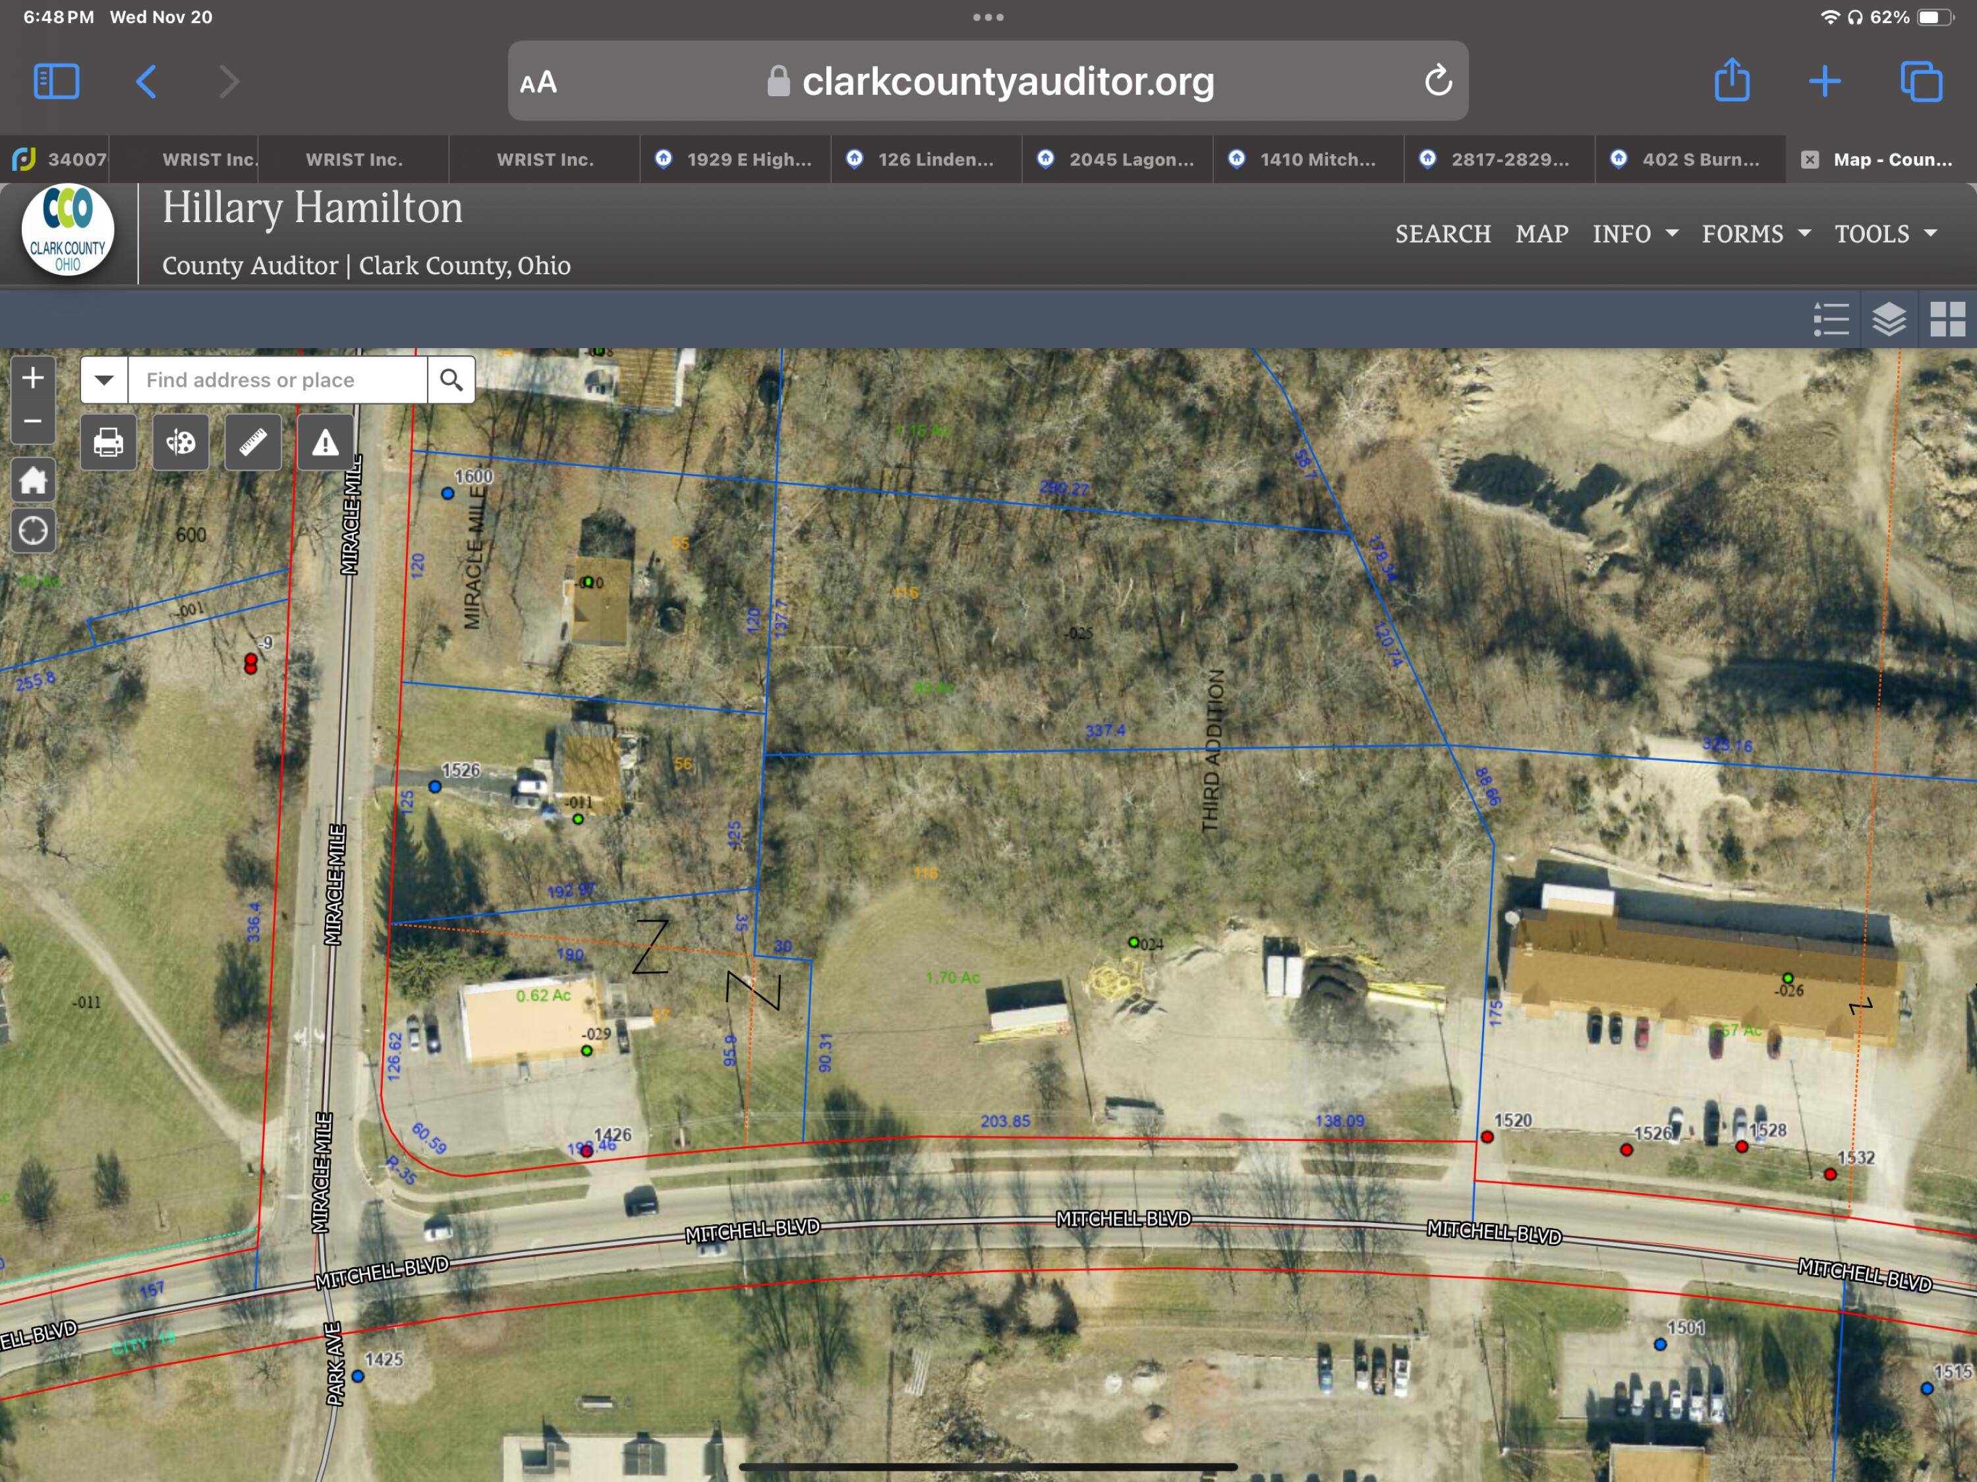Find my location on the map
Image resolution: width=1977 pixels, height=1482 pixels.
(33, 531)
